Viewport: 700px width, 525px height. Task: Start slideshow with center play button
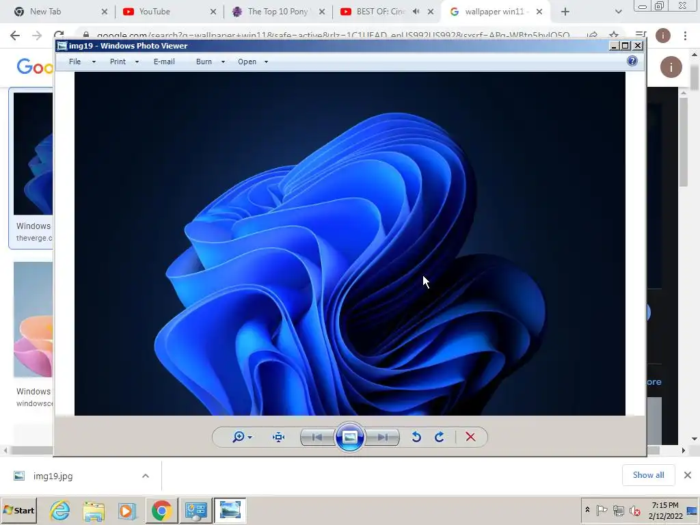pyautogui.click(x=349, y=437)
